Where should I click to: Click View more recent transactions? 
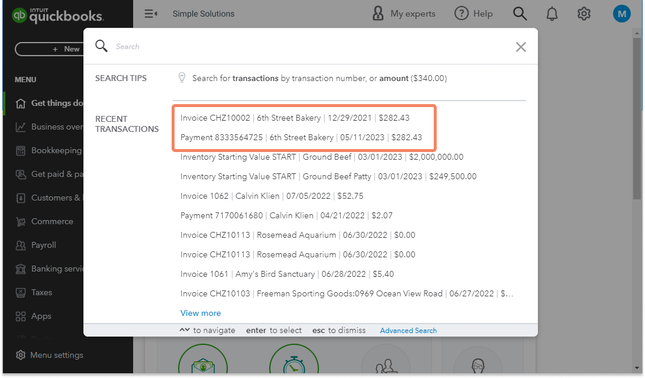point(201,313)
